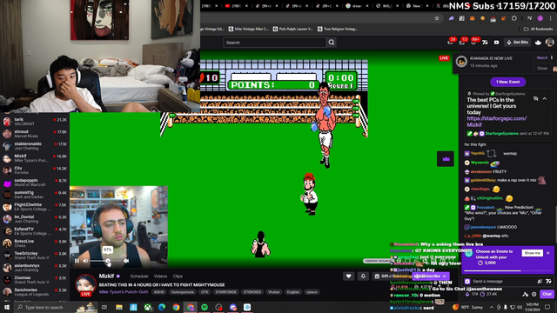Focus the Twitch Search field
The image size is (557, 313).
coord(275,43)
